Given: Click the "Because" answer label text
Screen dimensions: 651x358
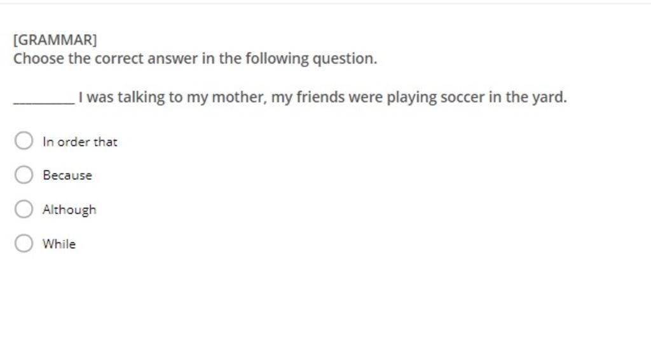Looking at the screenshot, I should pos(67,175).
